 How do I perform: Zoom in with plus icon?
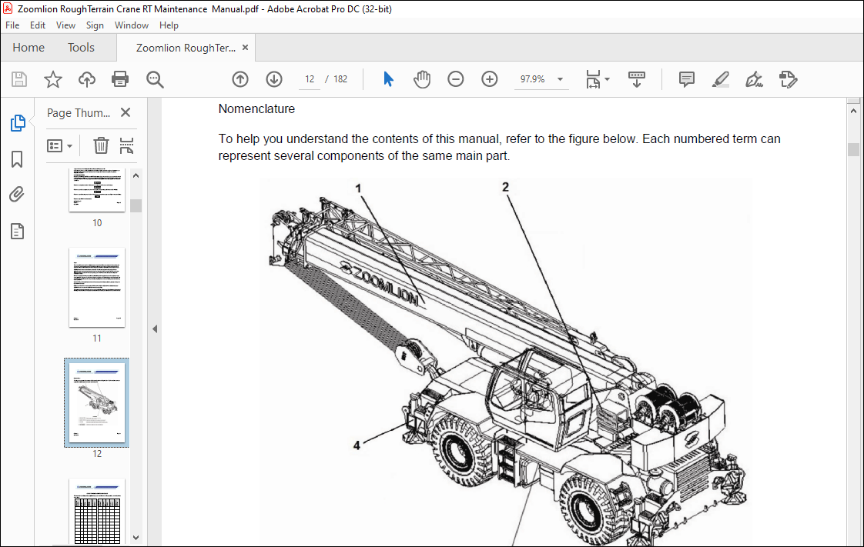[489, 79]
